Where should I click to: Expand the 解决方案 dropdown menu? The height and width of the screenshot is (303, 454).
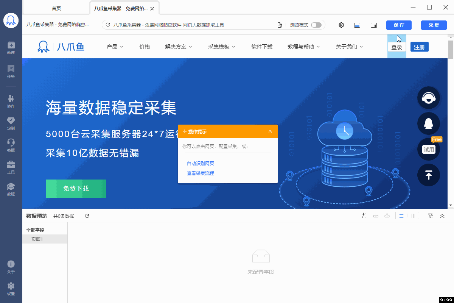(179, 47)
